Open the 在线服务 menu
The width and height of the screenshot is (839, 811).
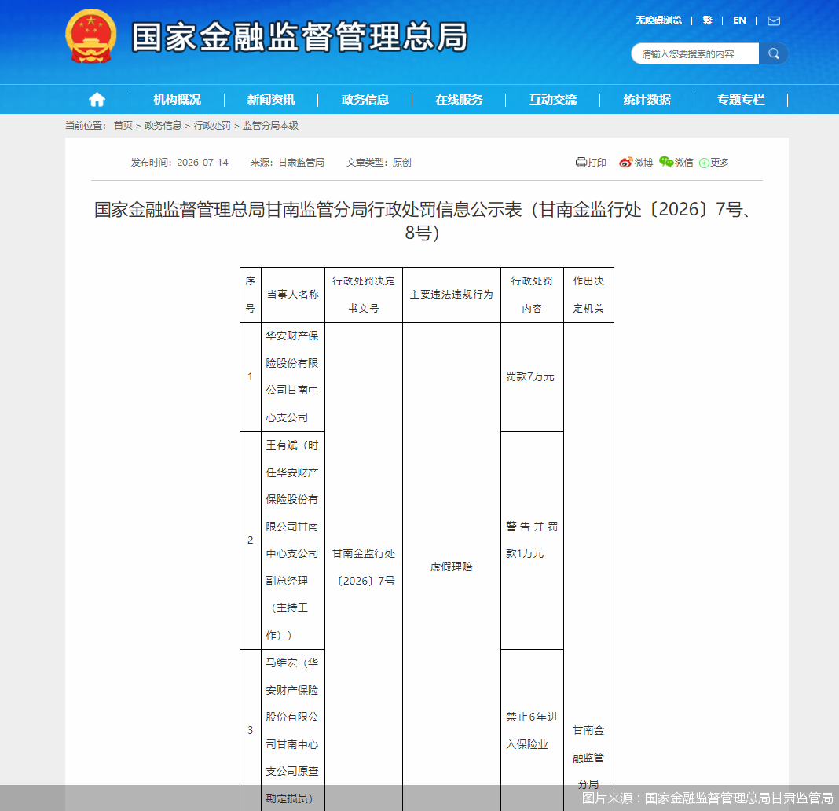coord(459,100)
